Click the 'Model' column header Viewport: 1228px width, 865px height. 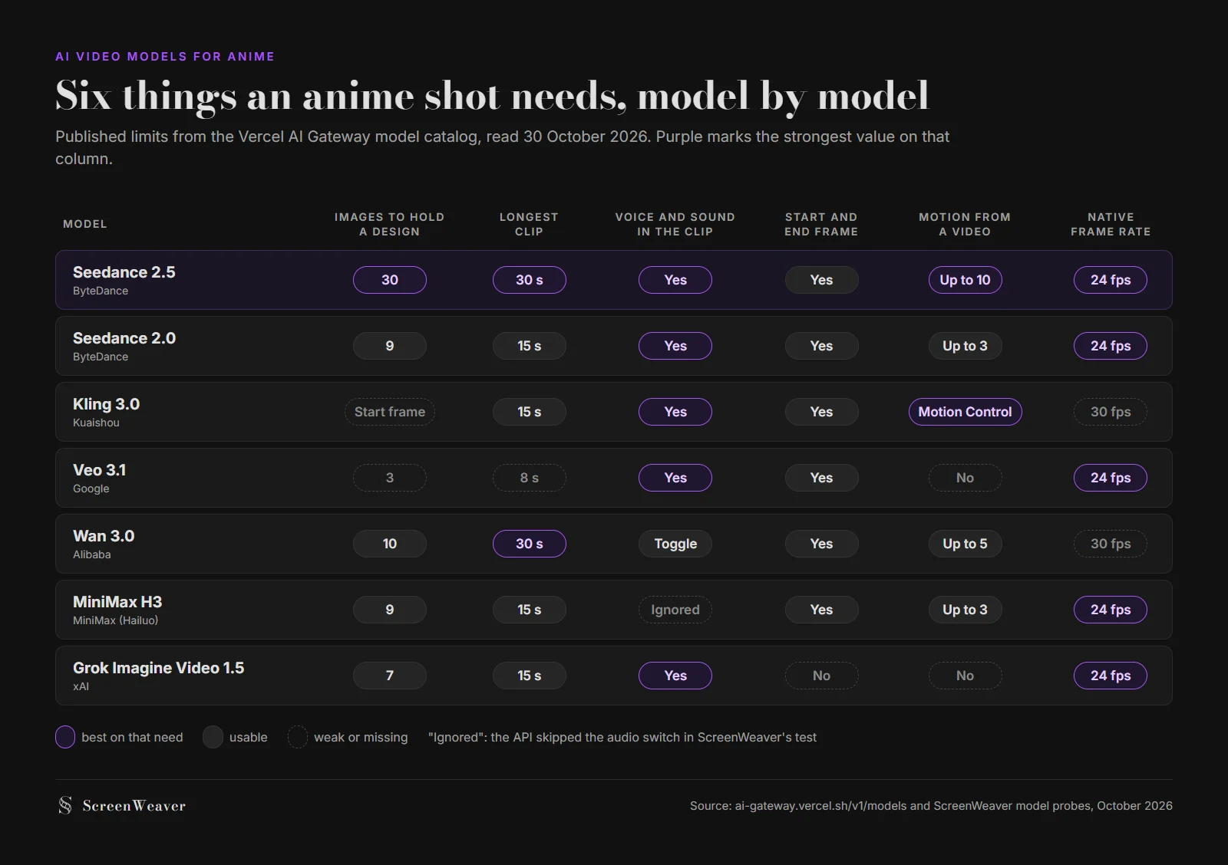coord(85,224)
